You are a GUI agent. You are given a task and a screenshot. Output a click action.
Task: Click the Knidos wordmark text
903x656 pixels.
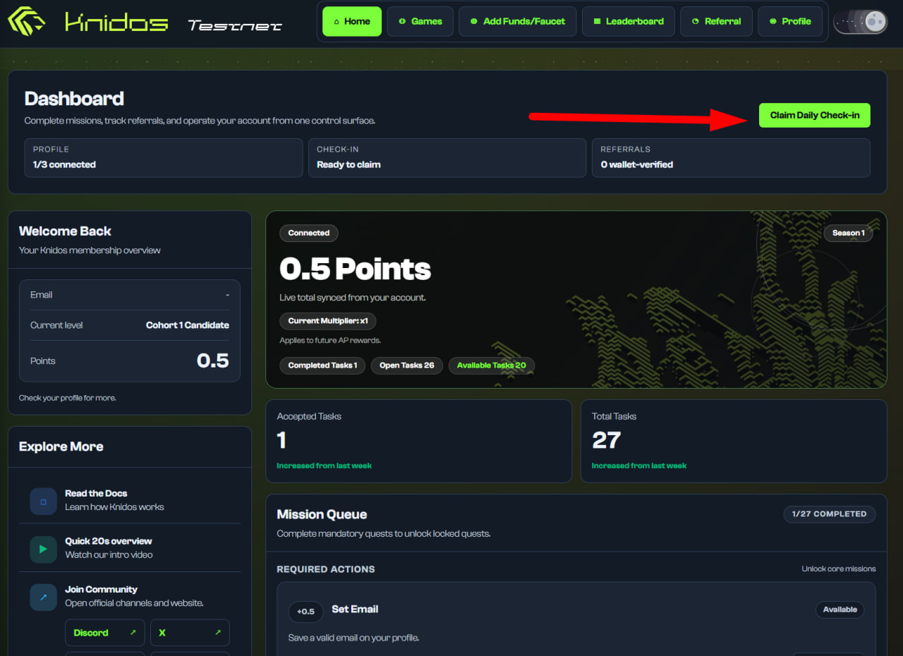pyautogui.click(x=116, y=22)
